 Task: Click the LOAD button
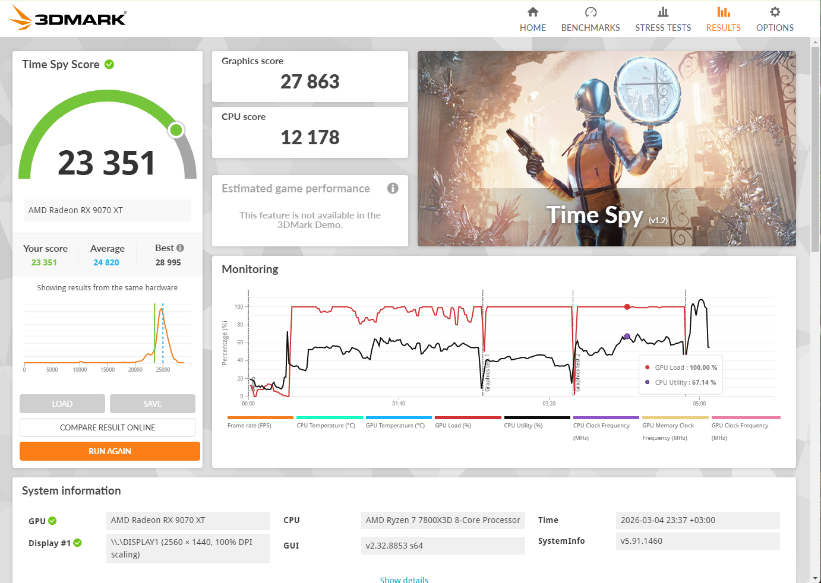62,404
